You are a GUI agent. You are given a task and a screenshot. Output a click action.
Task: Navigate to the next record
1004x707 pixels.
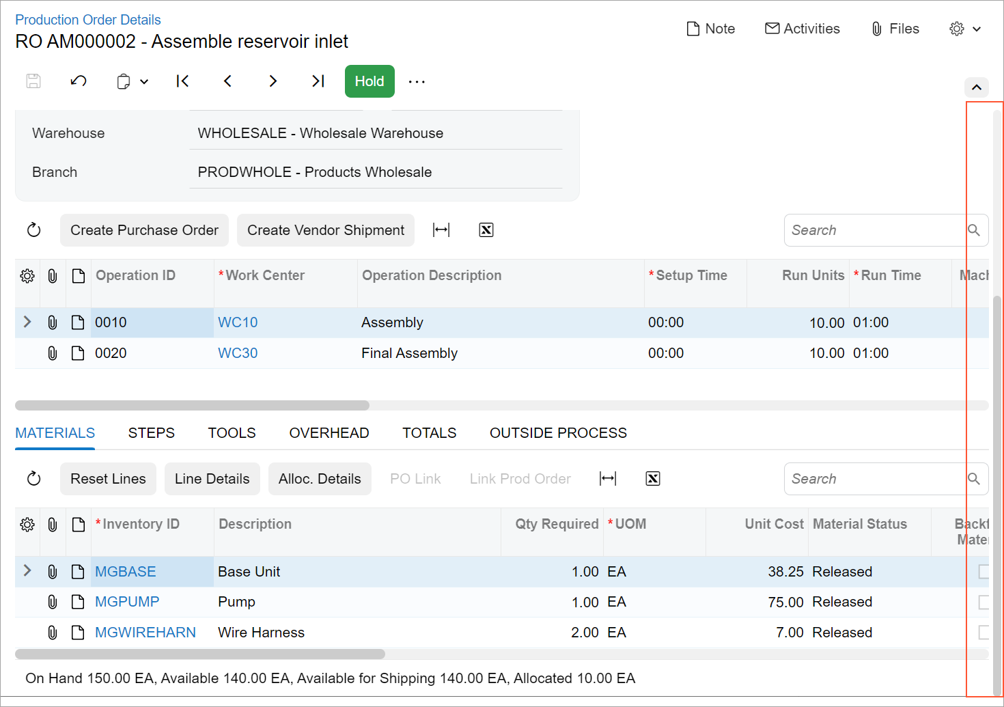273,81
